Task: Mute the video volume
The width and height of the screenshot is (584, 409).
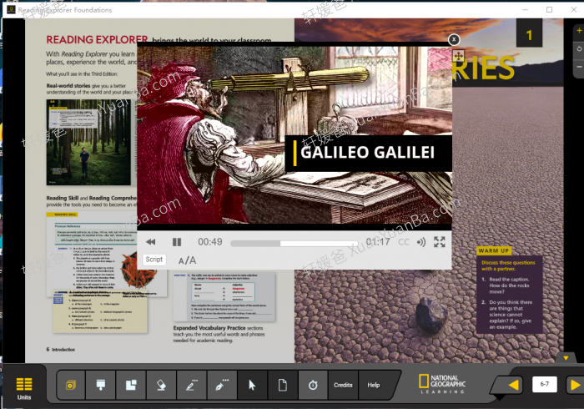Action: click(421, 242)
